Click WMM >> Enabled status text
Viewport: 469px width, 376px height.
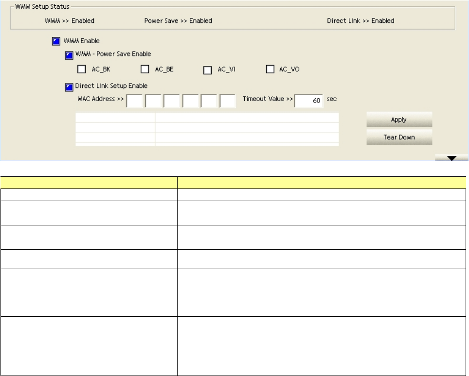[70, 21]
